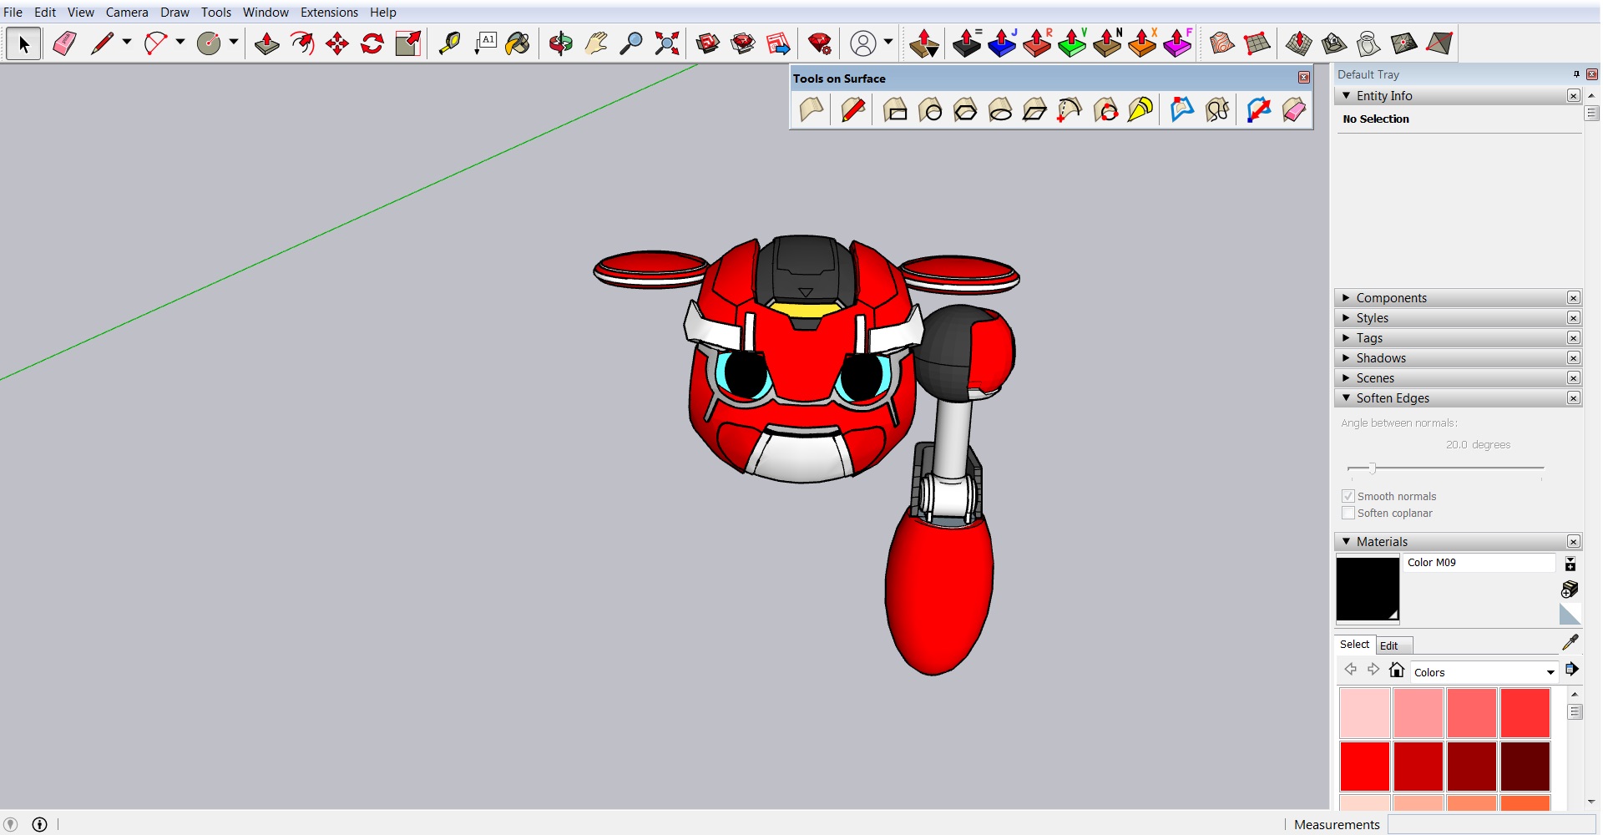Screen dimensions: 1603x835
Task: Click the angle between normals slider
Action: pos(1445,468)
